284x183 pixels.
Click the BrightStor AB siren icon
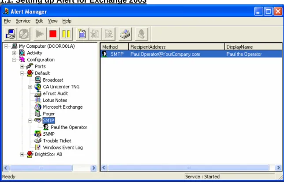30,154
